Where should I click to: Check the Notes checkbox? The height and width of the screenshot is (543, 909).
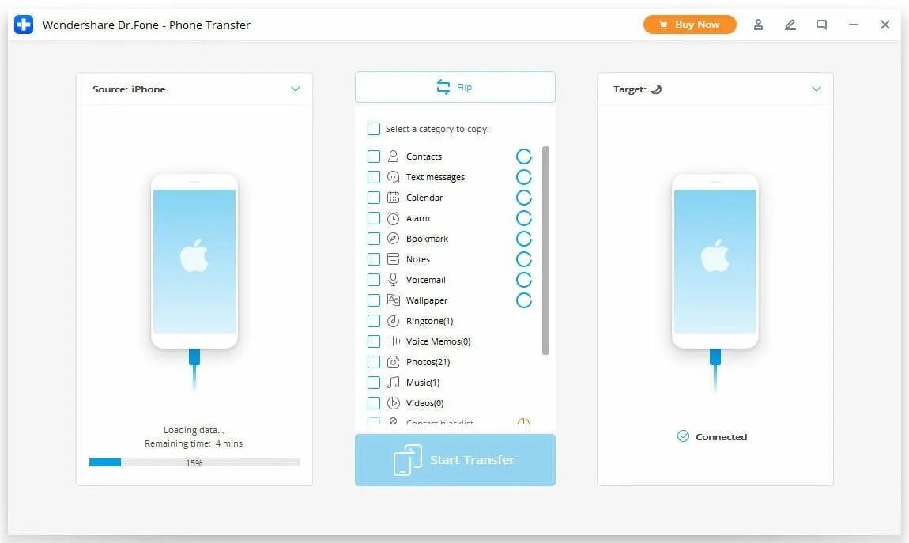(374, 259)
